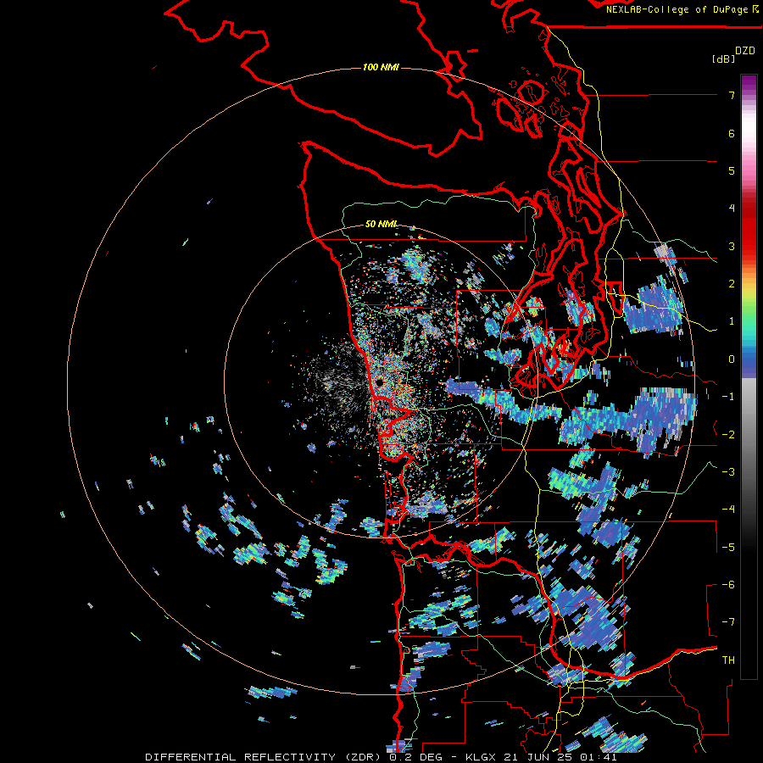763x763 pixels.
Task: Click the 5 value on the color scale
Action: [732, 170]
